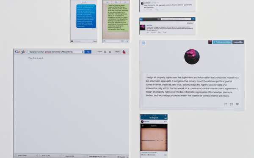Click Edit tab in WhatsApp chat
The image size is (254, 158).
[116, 2]
